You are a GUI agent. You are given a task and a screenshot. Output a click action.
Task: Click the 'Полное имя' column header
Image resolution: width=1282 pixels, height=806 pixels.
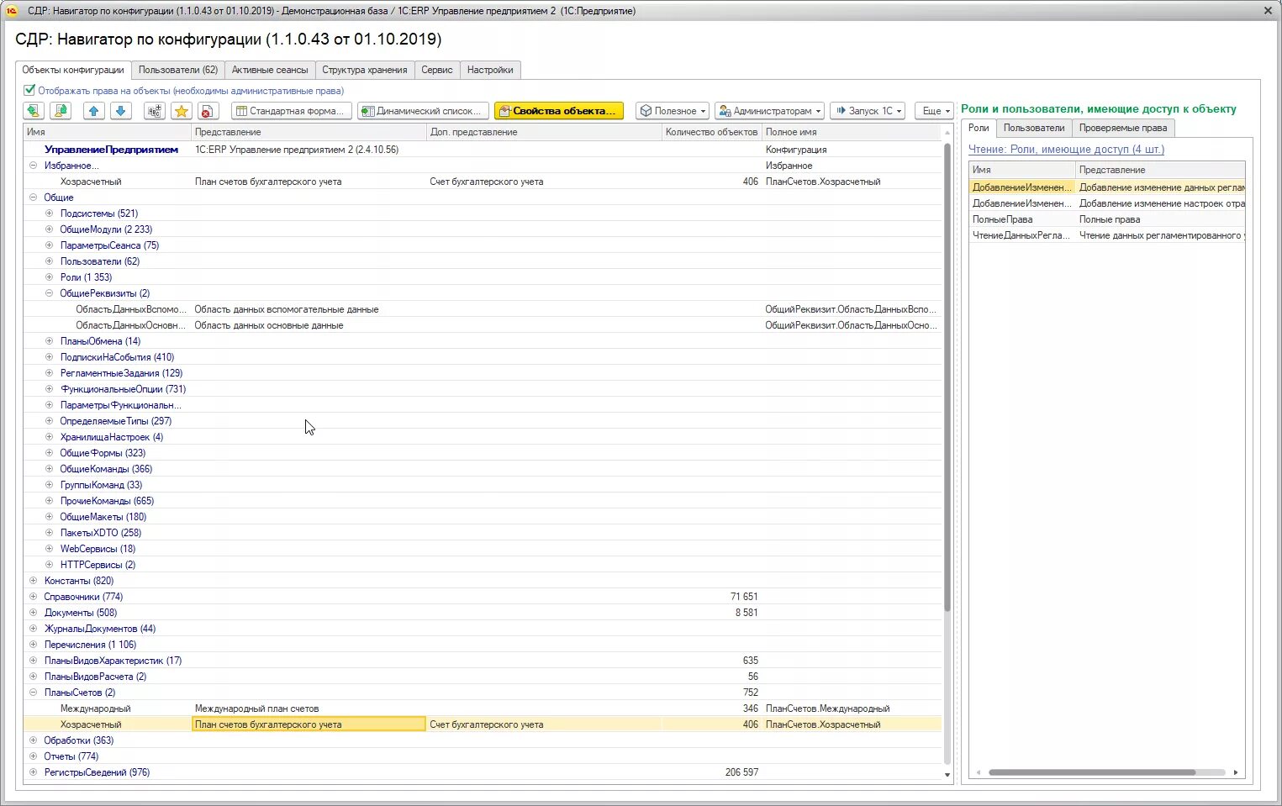click(852, 132)
